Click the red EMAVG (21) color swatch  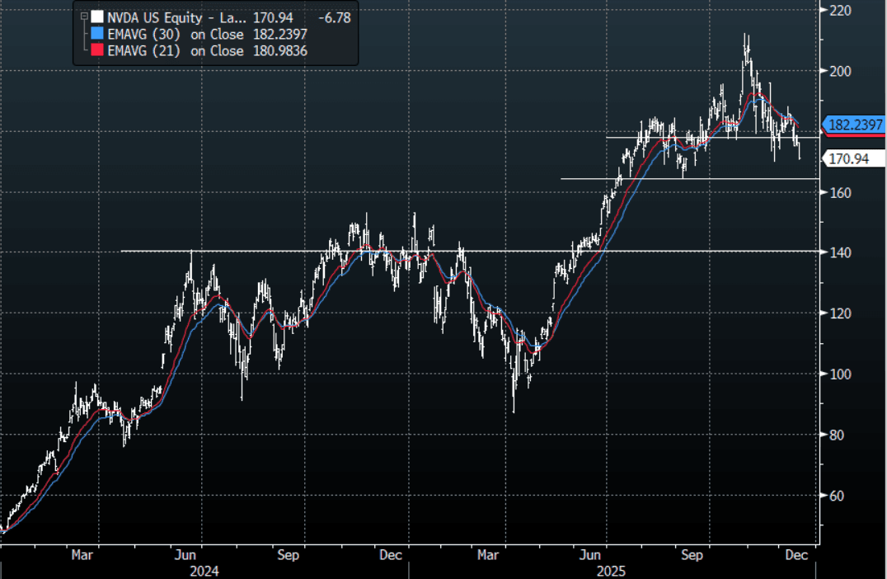[x=97, y=51]
